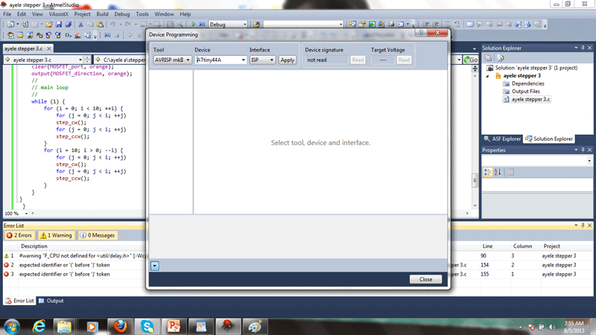This screenshot has width=596, height=335.
Task: Click the Property Pages icon in Properties
Action: pos(510,172)
